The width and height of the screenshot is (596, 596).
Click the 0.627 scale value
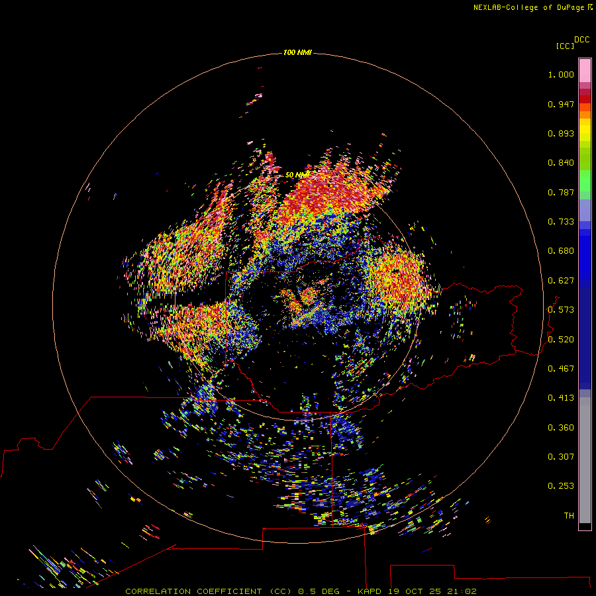[561, 281]
